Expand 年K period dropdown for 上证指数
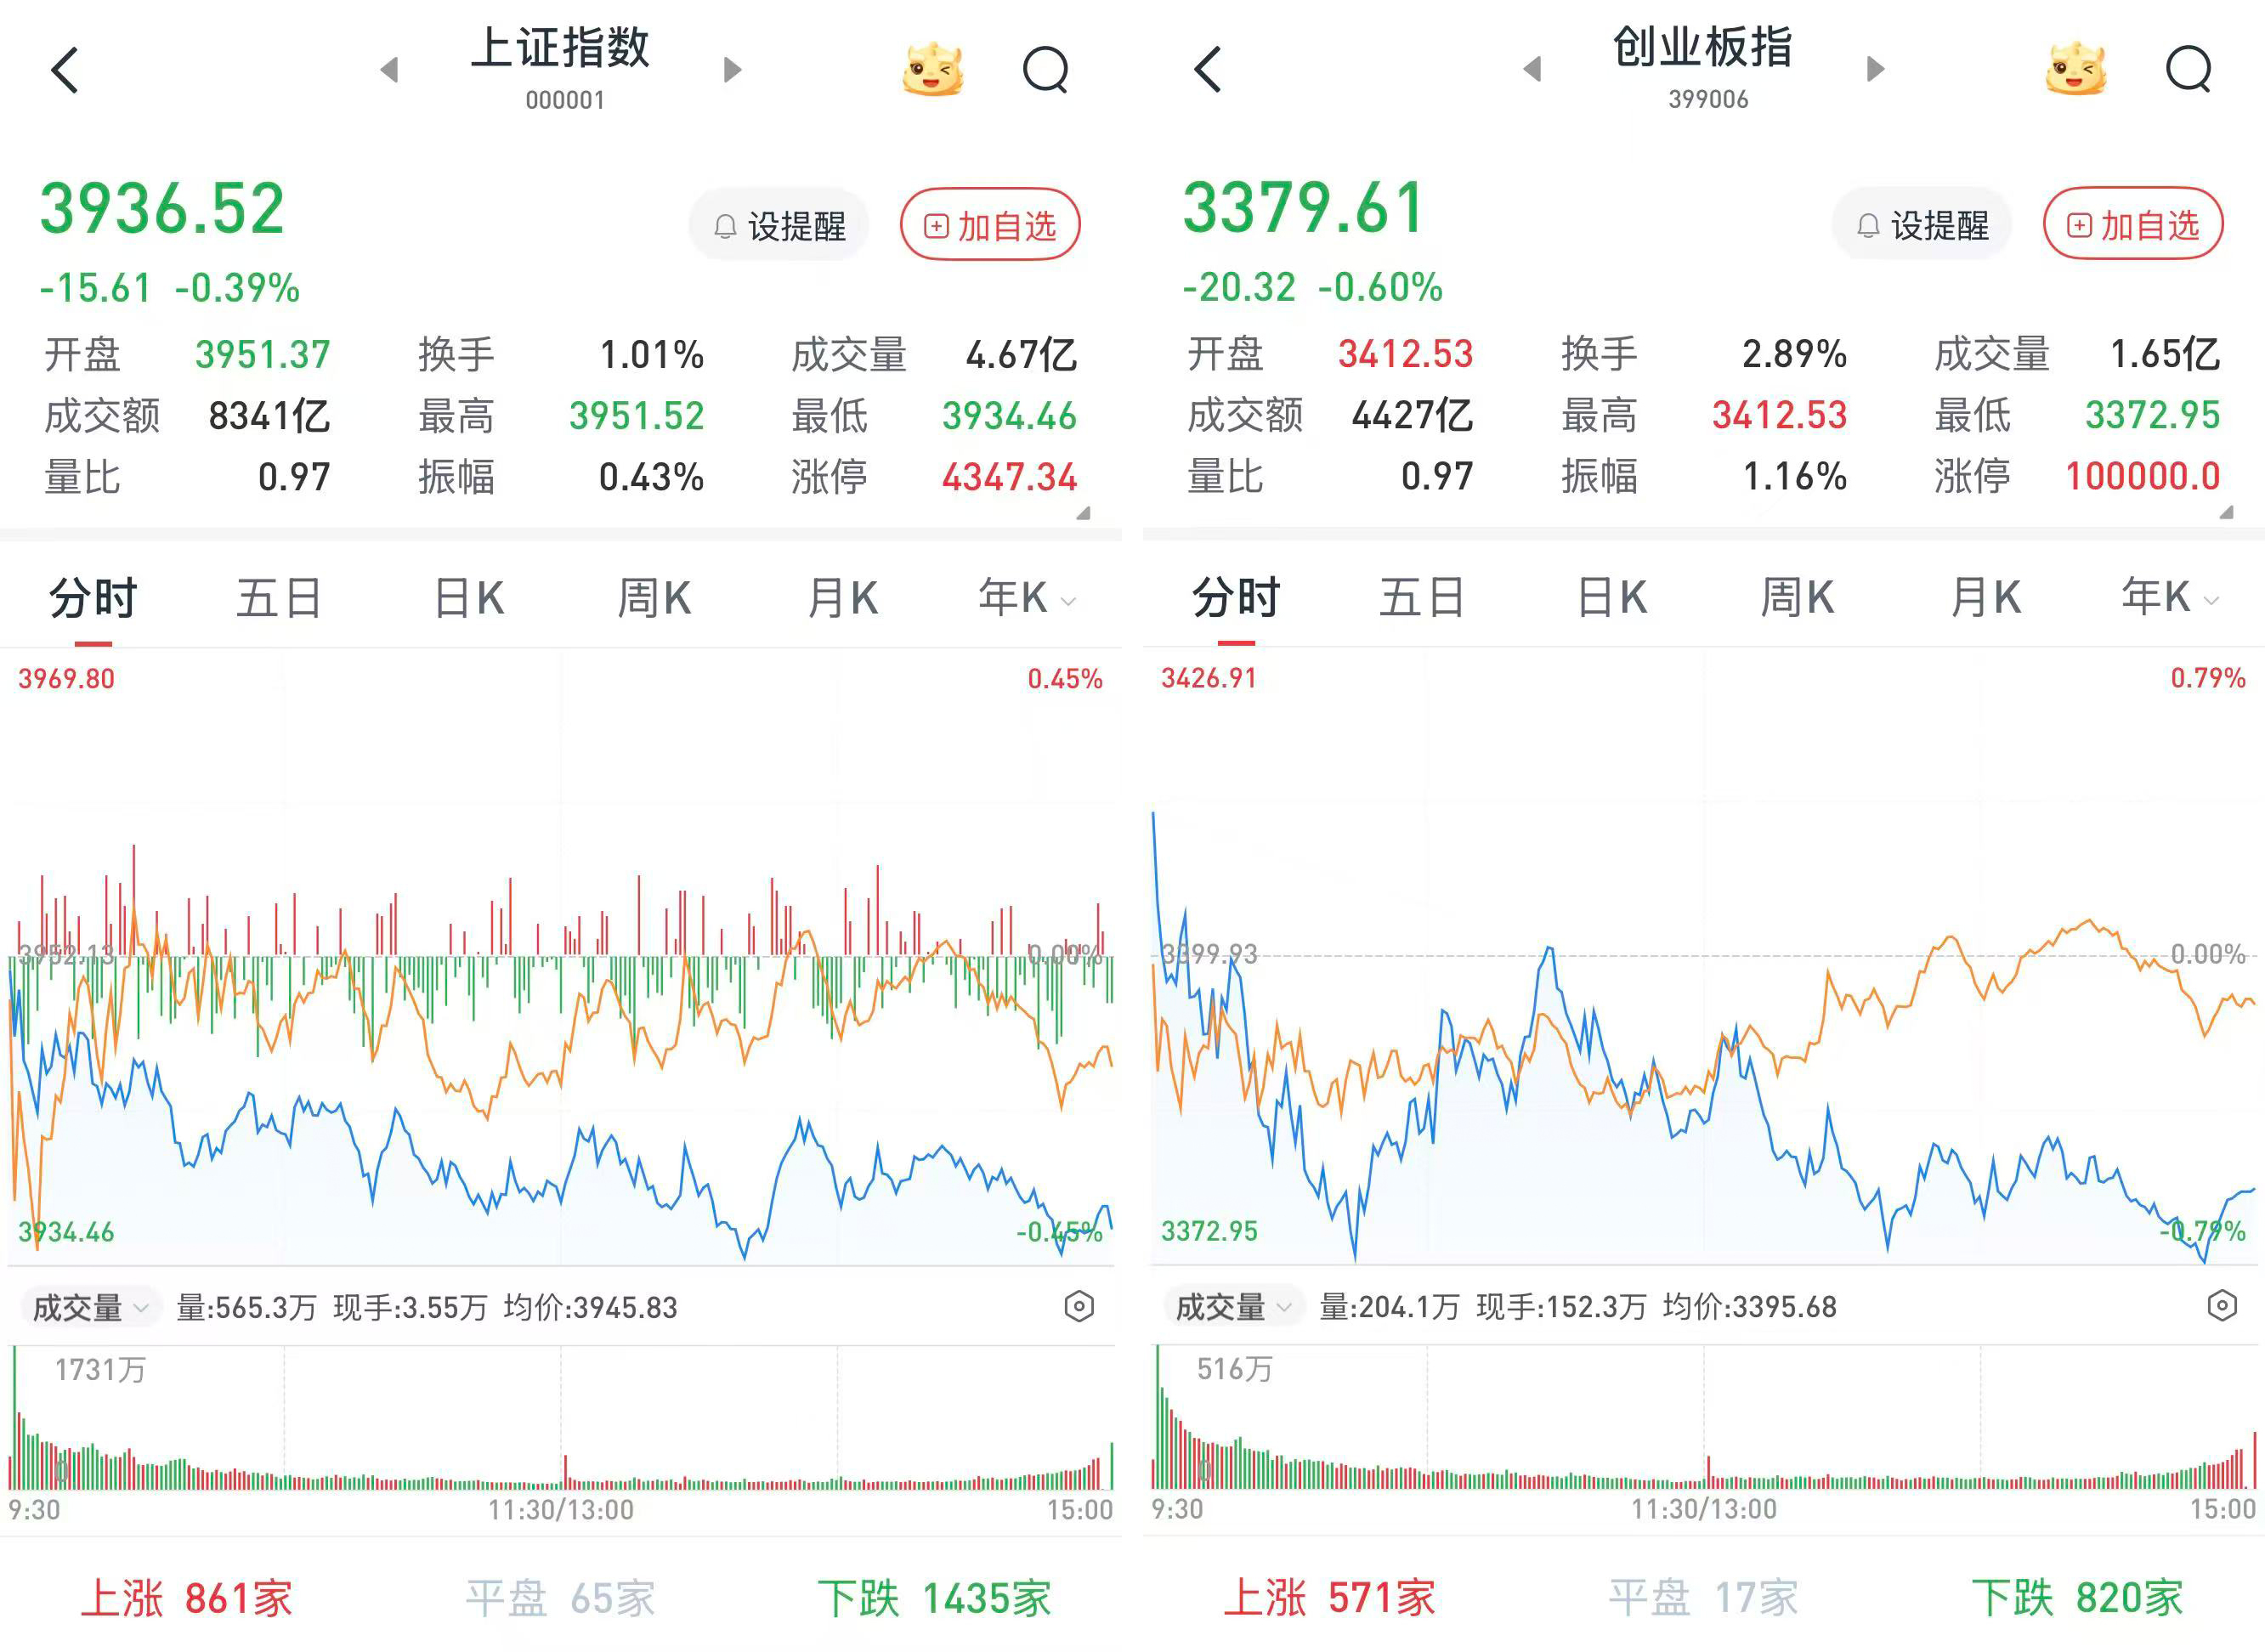This screenshot has width=2265, height=1652. tap(1027, 598)
